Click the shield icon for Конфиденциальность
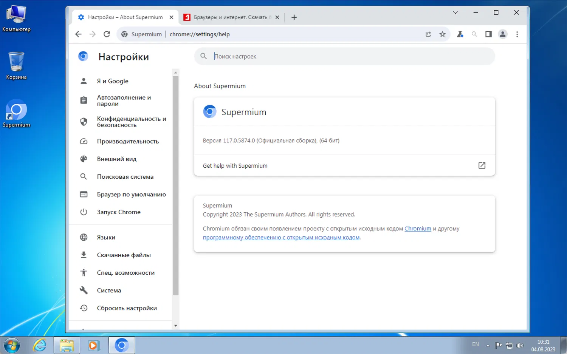Image resolution: width=567 pixels, height=354 pixels. (x=84, y=122)
